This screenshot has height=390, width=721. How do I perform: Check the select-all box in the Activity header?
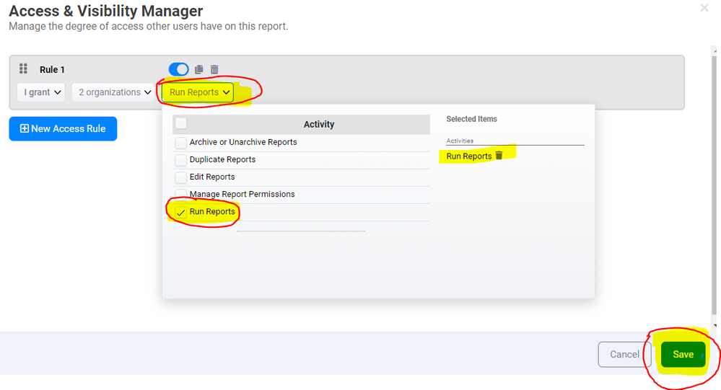(181, 123)
